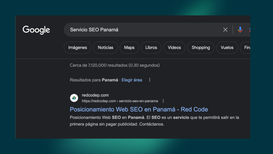Open the three-dot options next to Elegir área
This screenshot has width=273, height=154.
coord(150,80)
